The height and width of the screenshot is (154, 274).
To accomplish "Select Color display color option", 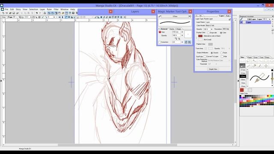I will click(221, 33).
